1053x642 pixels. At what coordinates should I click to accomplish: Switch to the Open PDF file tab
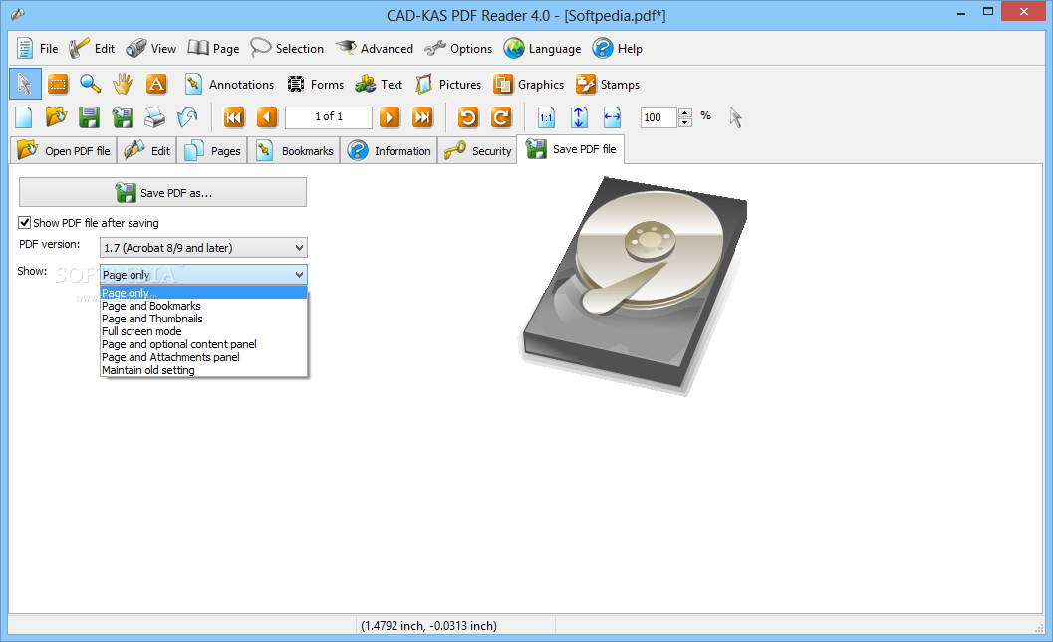point(64,151)
